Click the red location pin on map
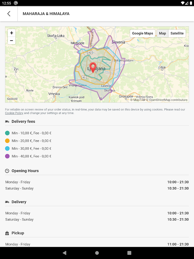Image resolution: width=194 pixels, height=259 pixels. coord(93,68)
